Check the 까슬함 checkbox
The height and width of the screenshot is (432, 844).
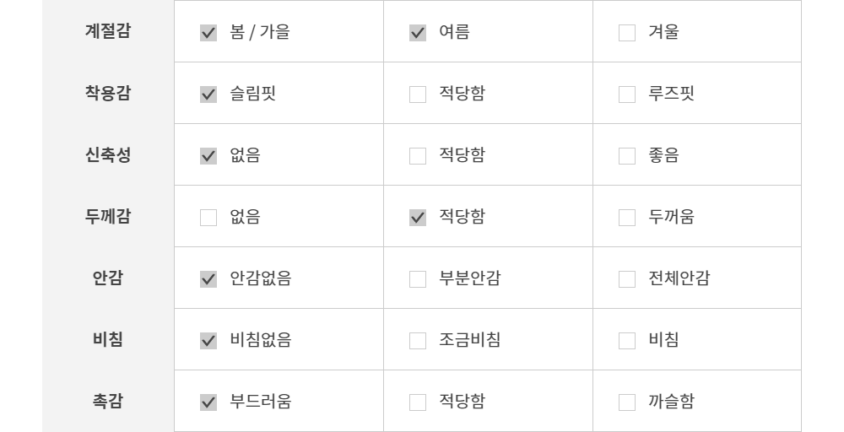pyautogui.click(x=627, y=402)
